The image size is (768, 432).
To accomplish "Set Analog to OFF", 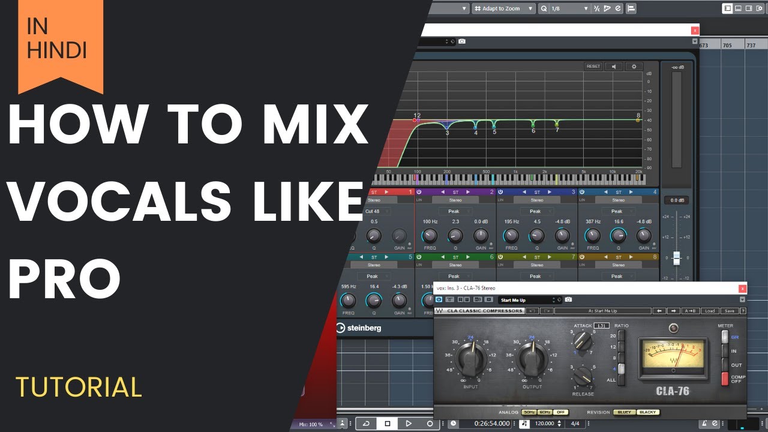I will tap(560, 412).
